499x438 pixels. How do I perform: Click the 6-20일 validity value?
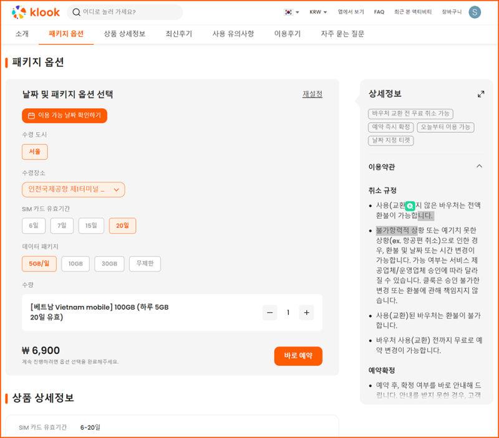pyautogui.click(x=90, y=427)
